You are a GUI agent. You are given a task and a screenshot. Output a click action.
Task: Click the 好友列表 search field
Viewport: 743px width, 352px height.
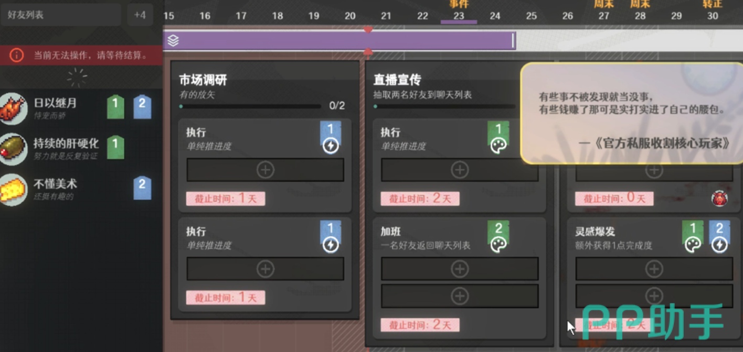[x=60, y=15]
